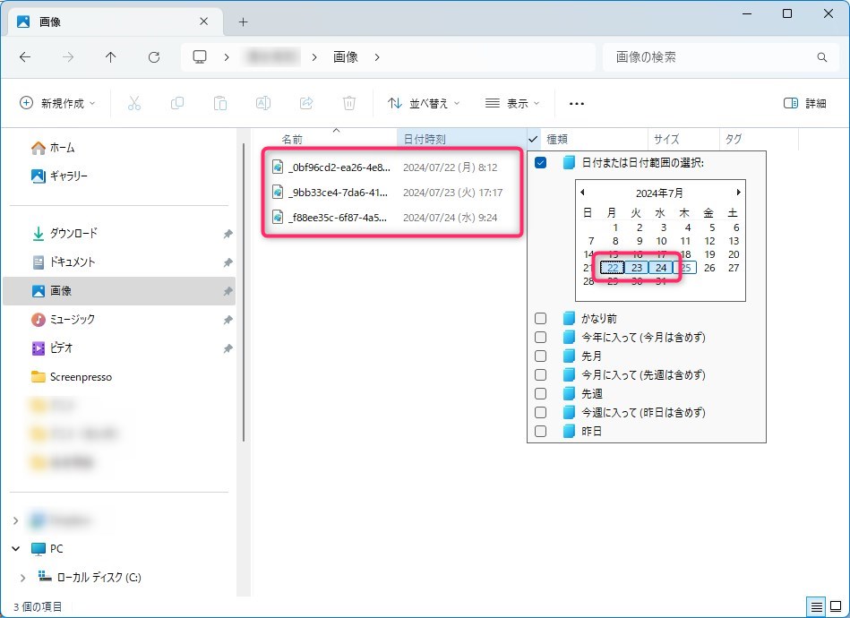The height and width of the screenshot is (618, 850).
Task: Click the 新規作成 button
Action: coord(57,103)
